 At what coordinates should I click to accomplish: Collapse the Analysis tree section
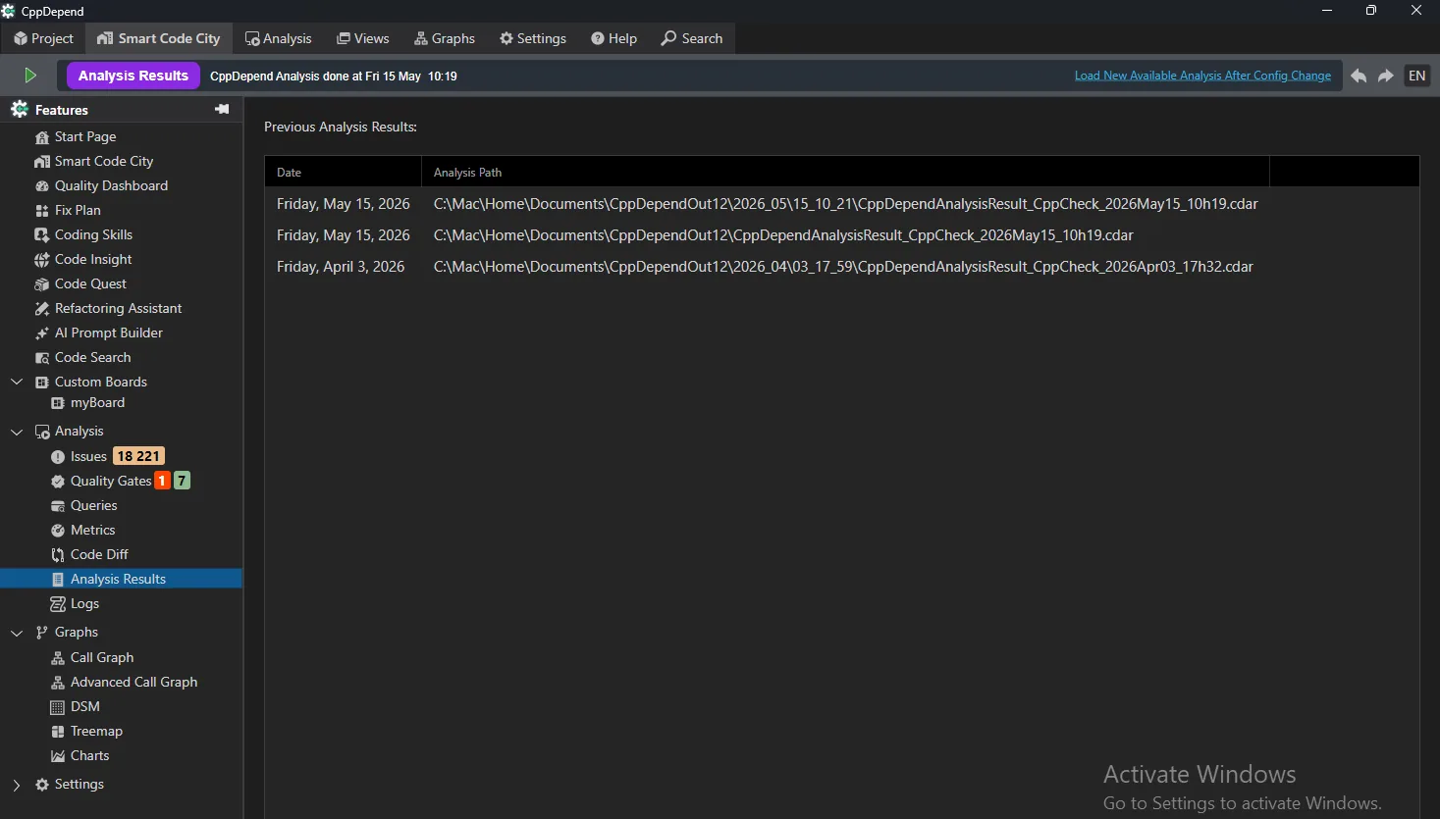(17, 432)
